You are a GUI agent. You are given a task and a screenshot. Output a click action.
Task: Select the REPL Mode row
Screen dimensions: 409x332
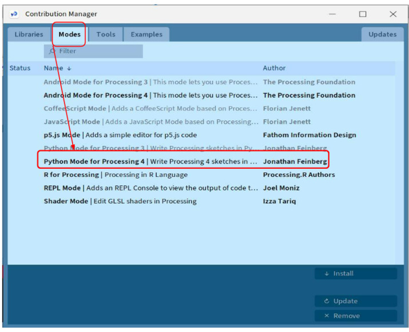(x=201, y=188)
